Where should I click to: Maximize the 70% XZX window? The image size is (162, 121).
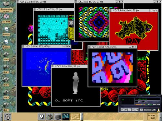(133, 47)
